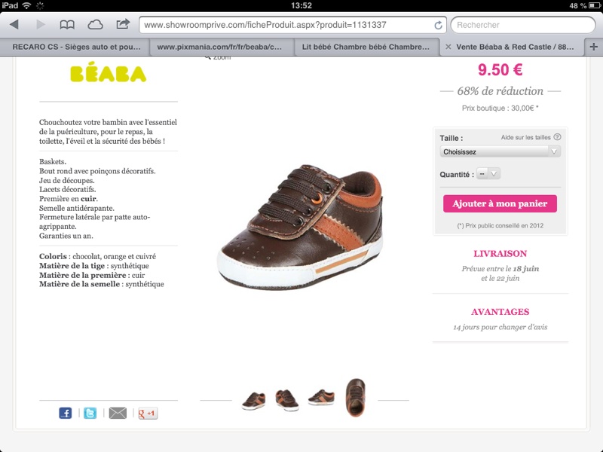The image size is (603, 452).
Task: Tap the share arrow icon
Action: click(123, 24)
